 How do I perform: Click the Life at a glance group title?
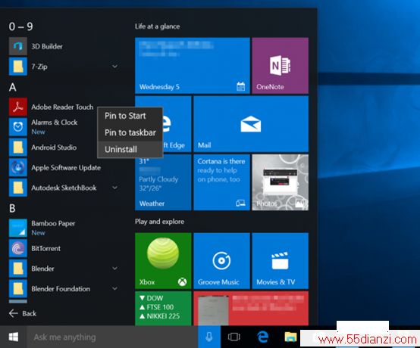pyautogui.click(x=157, y=26)
